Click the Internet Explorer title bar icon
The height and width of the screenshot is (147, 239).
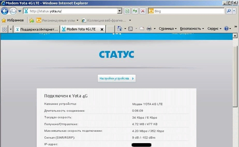pyautogui.click(x=3, y=3)
